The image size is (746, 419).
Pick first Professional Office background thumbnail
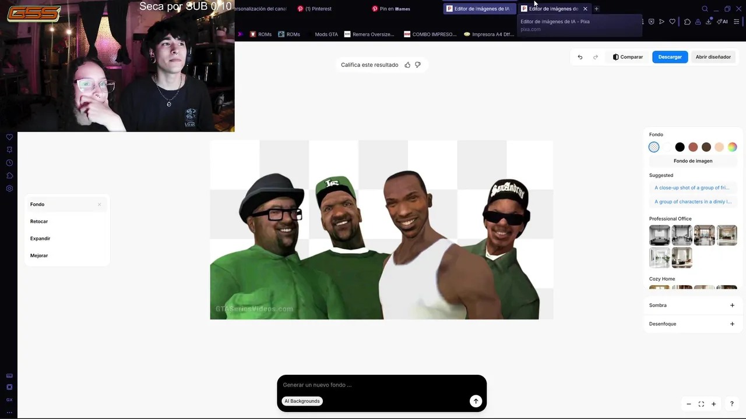pyautogui.click(x=660, y=235)
